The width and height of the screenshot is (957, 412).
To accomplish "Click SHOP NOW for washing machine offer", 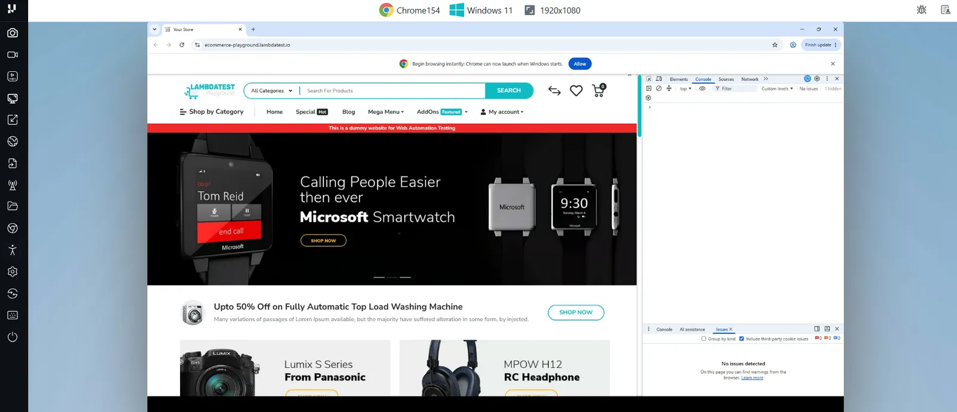I will 576,313.
